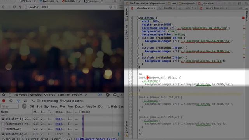Open Chrome hamburger menu
Screen dimensions: 249x140
(x=121, y=7)
